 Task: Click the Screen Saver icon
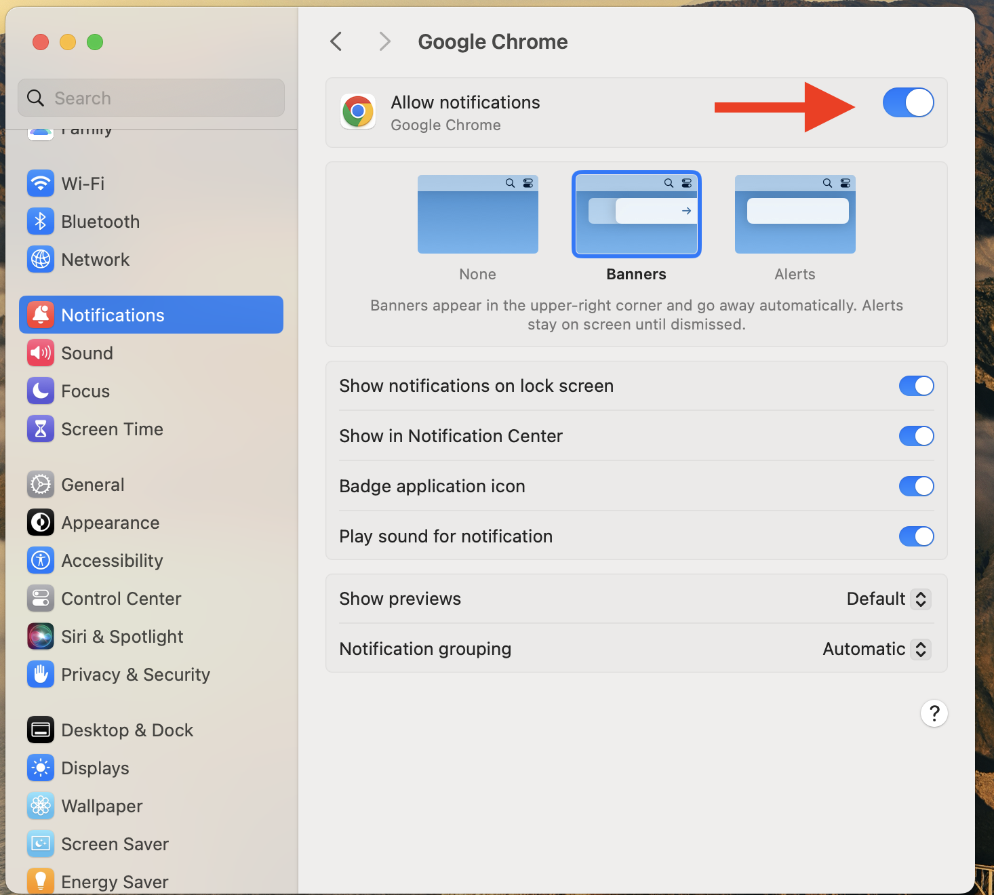point(41,843)
